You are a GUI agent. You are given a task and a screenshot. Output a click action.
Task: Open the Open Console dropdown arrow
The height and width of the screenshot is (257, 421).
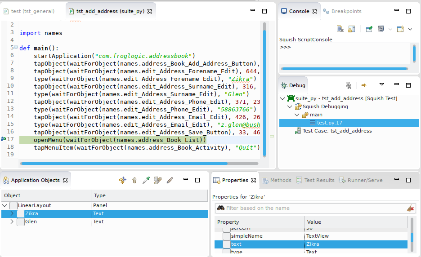click(410, 29)
